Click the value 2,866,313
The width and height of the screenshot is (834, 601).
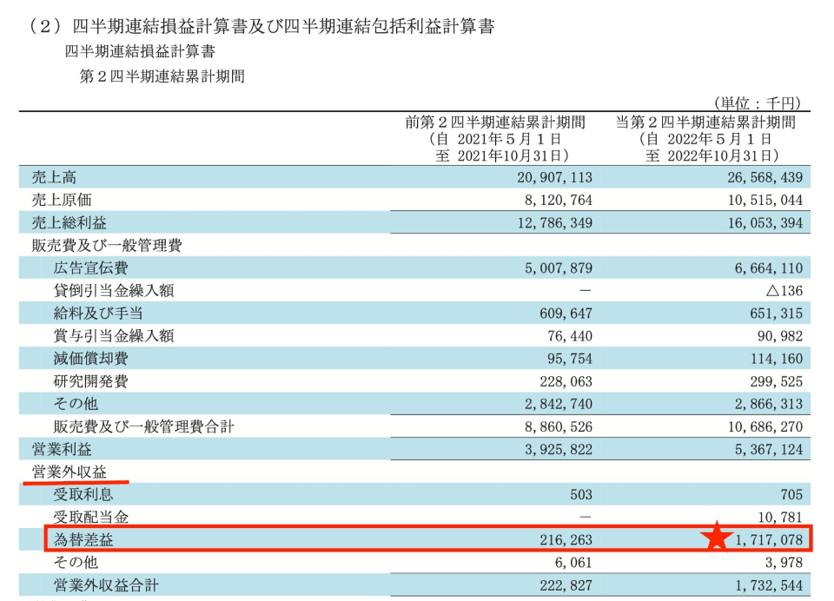(x=769, y=404)
